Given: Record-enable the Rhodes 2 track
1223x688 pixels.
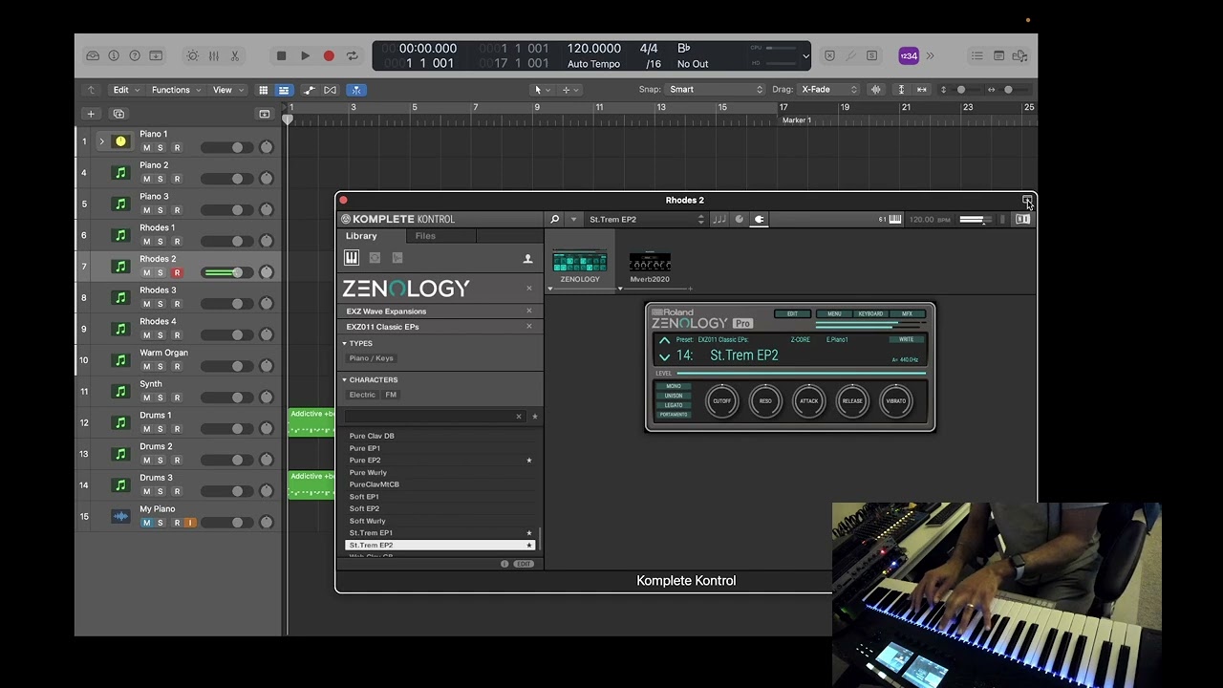Looking at the screenshot, I should click(177, 273).
